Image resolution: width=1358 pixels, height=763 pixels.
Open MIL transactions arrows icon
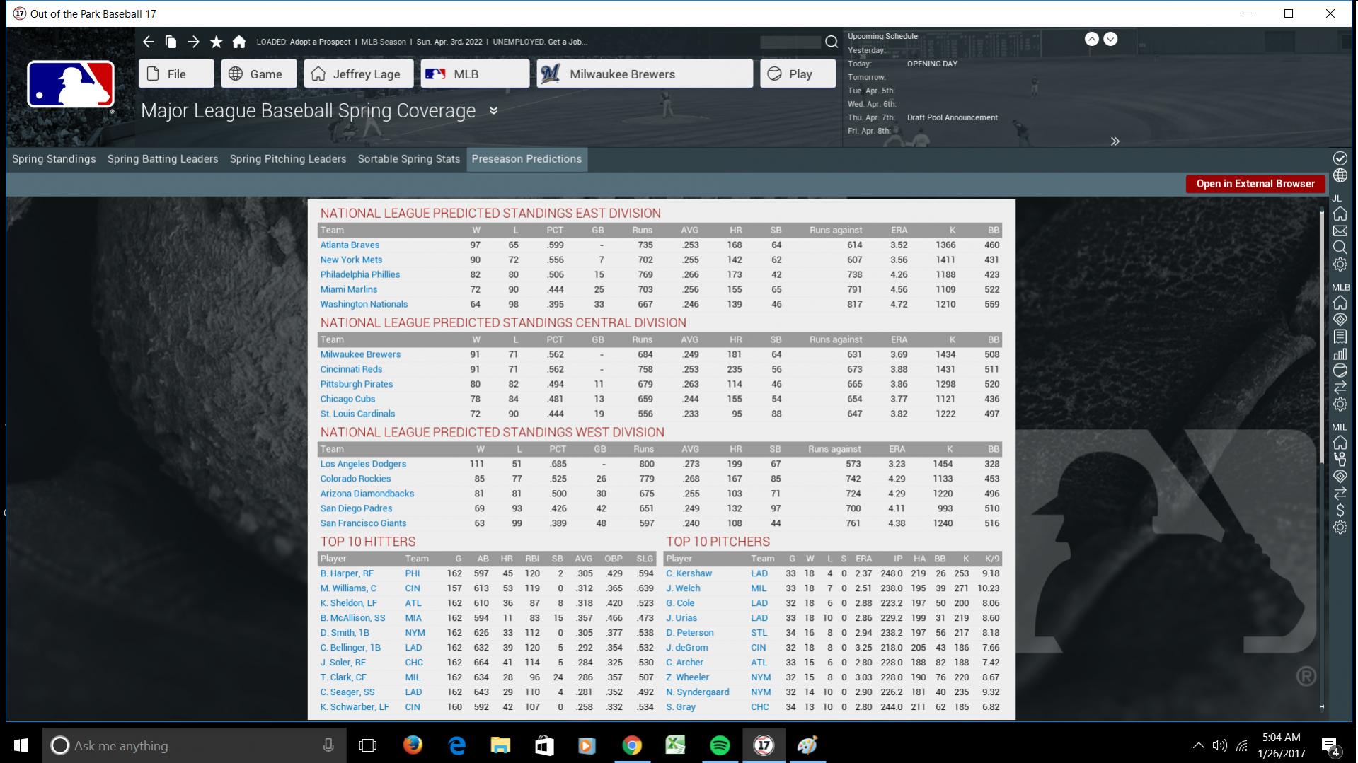pyautogui.click(x=1340, y=494)
